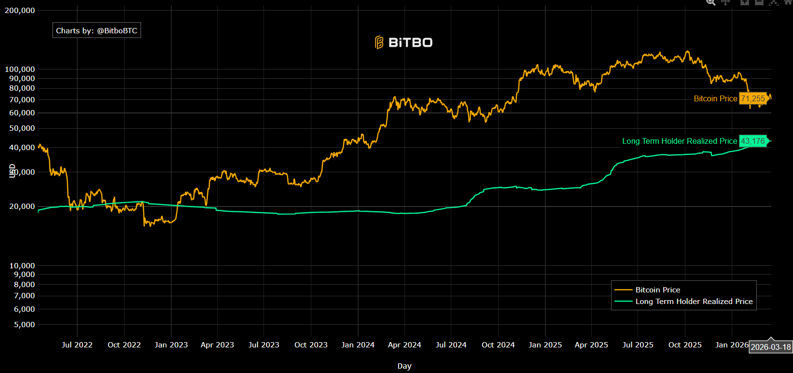Click the Jan 2025 x-axis label
The image size is (793, 373).
coord(545,345)
